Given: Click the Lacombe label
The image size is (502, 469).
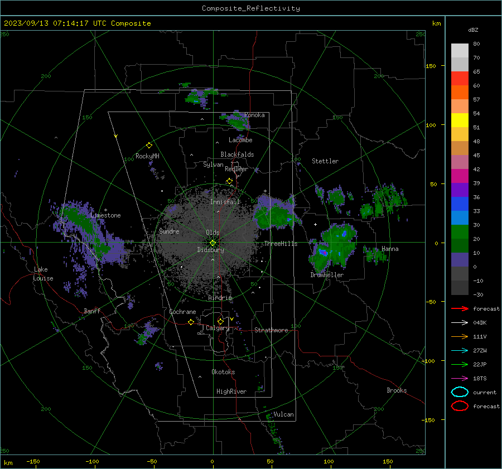Looking at the screenshot, I should tap(240, 140).
